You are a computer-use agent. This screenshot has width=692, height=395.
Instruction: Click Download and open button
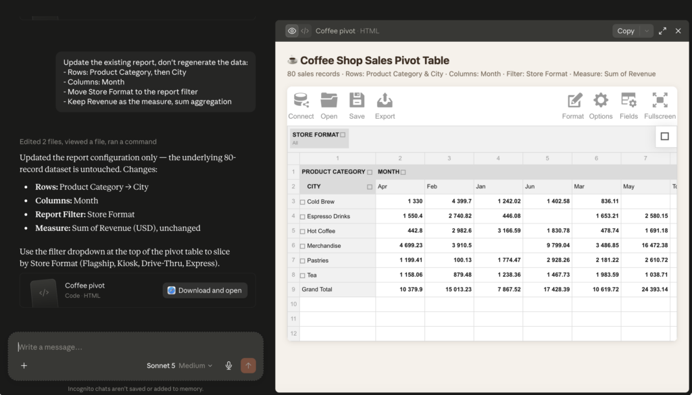205,290
